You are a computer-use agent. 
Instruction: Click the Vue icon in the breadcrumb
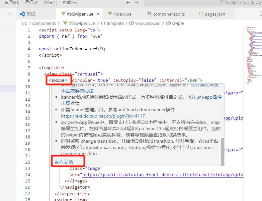[x=65, y=23]
